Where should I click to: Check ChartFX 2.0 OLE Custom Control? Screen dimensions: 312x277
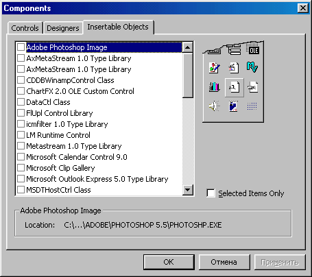(x=21, y=91)
